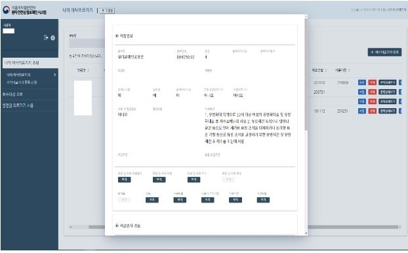Open the last sidebar menu about 의료기기 사용
Viewport: 408px width, 253px height.
(18, 106)
